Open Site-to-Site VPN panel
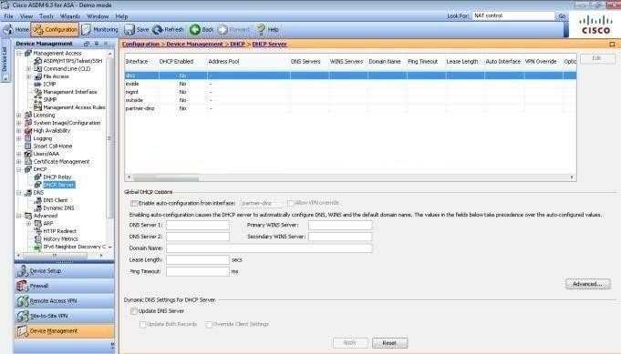621x354 pixels. [65, 316]
